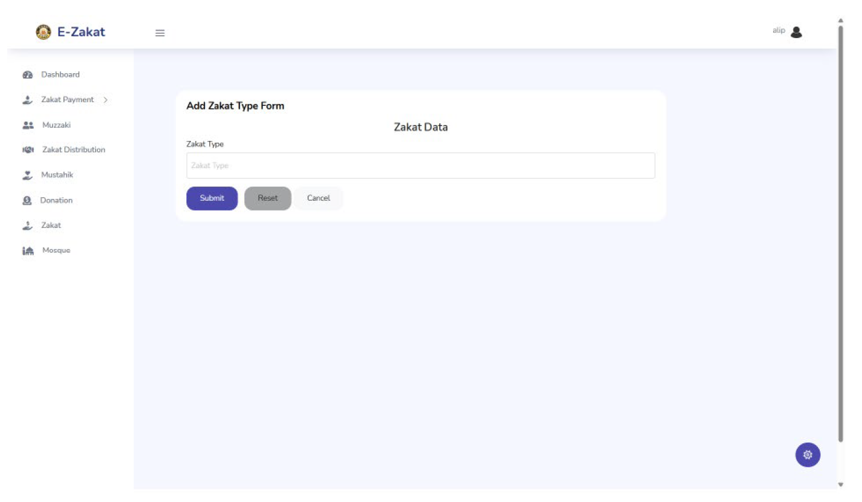Click the vertical scrollbar on the right
The image size is (862, 502).
[x=841, y=242]
